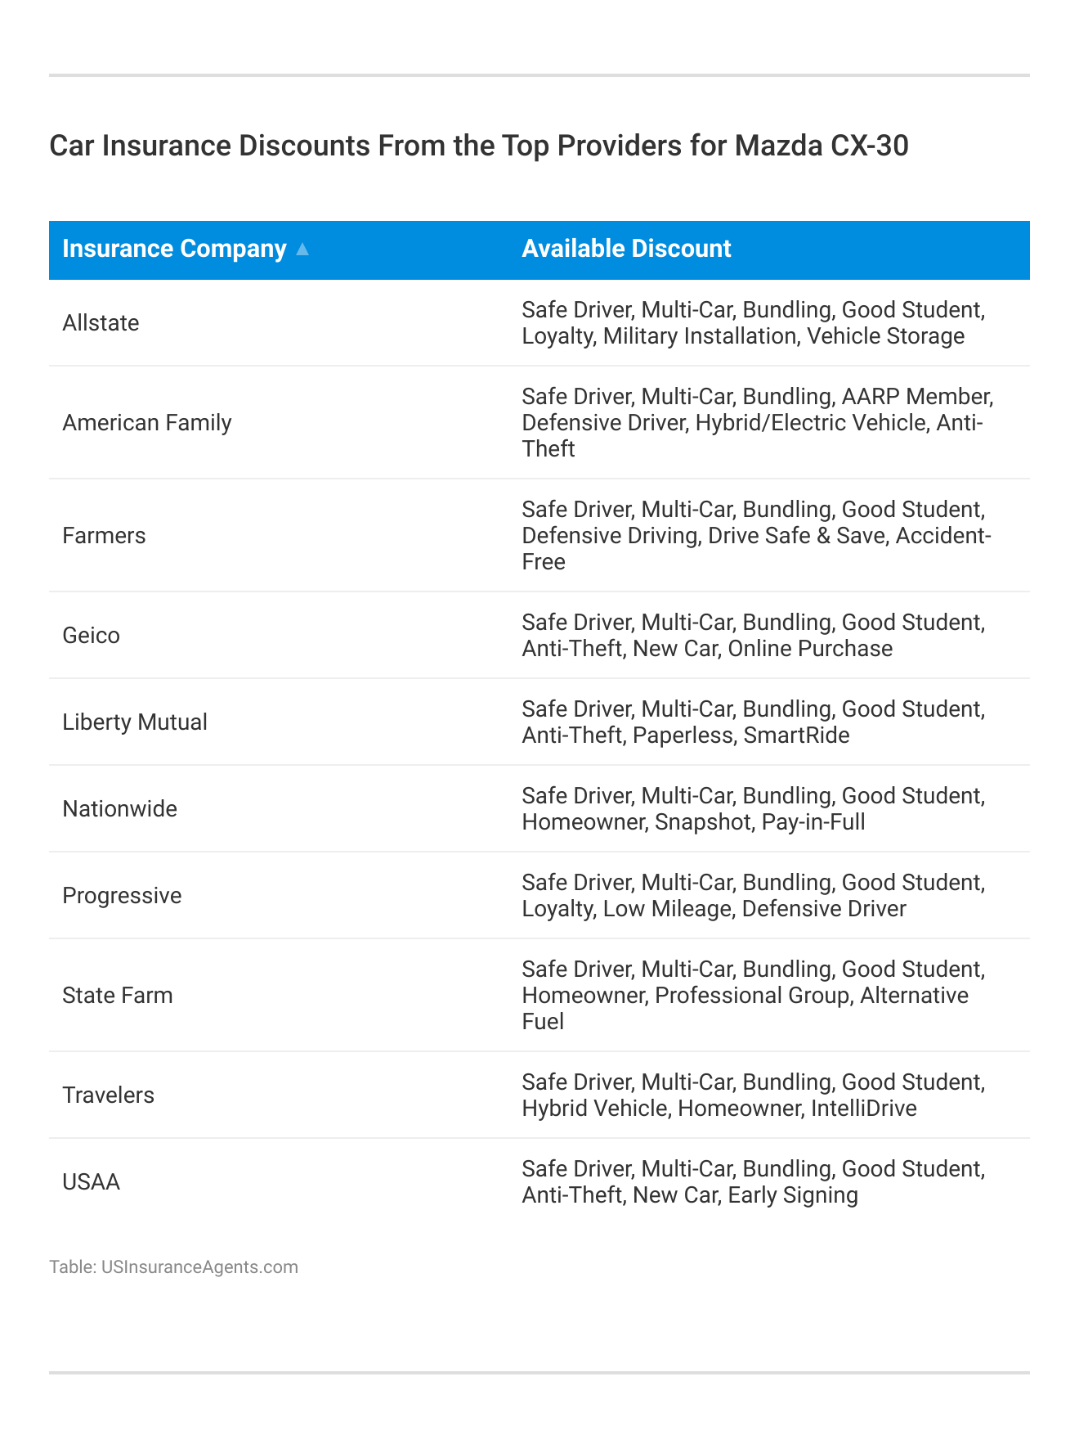Click Allstate's discount list with Vehicle Storage
Image resolution: width=1079 pixels, height=1435 pixels.
pyautogui.click(x=753, y=323)
